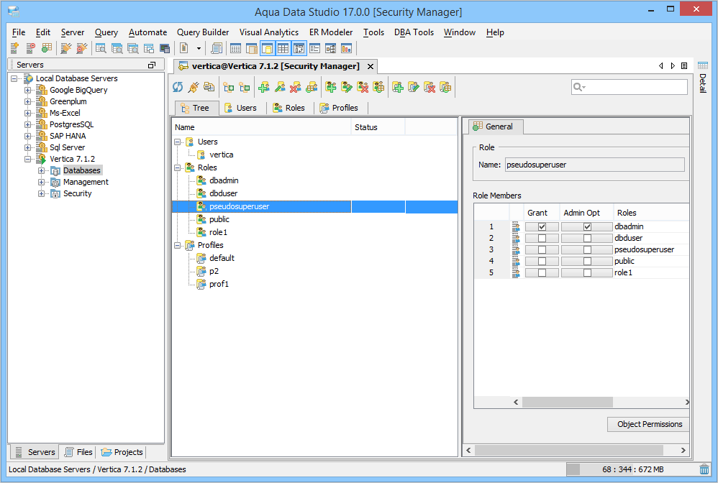
Task: Click the create profile icon
Action: [x=397, y=87]
